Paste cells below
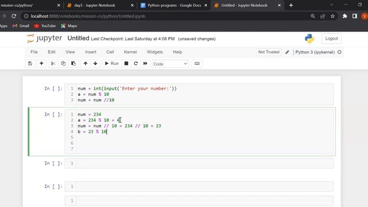 [74, 64]
